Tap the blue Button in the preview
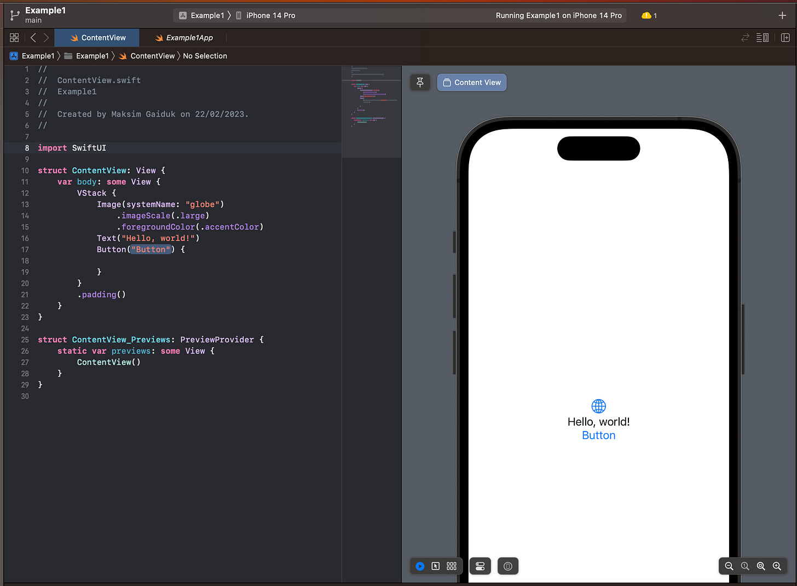797x586 pixels. 599,435
